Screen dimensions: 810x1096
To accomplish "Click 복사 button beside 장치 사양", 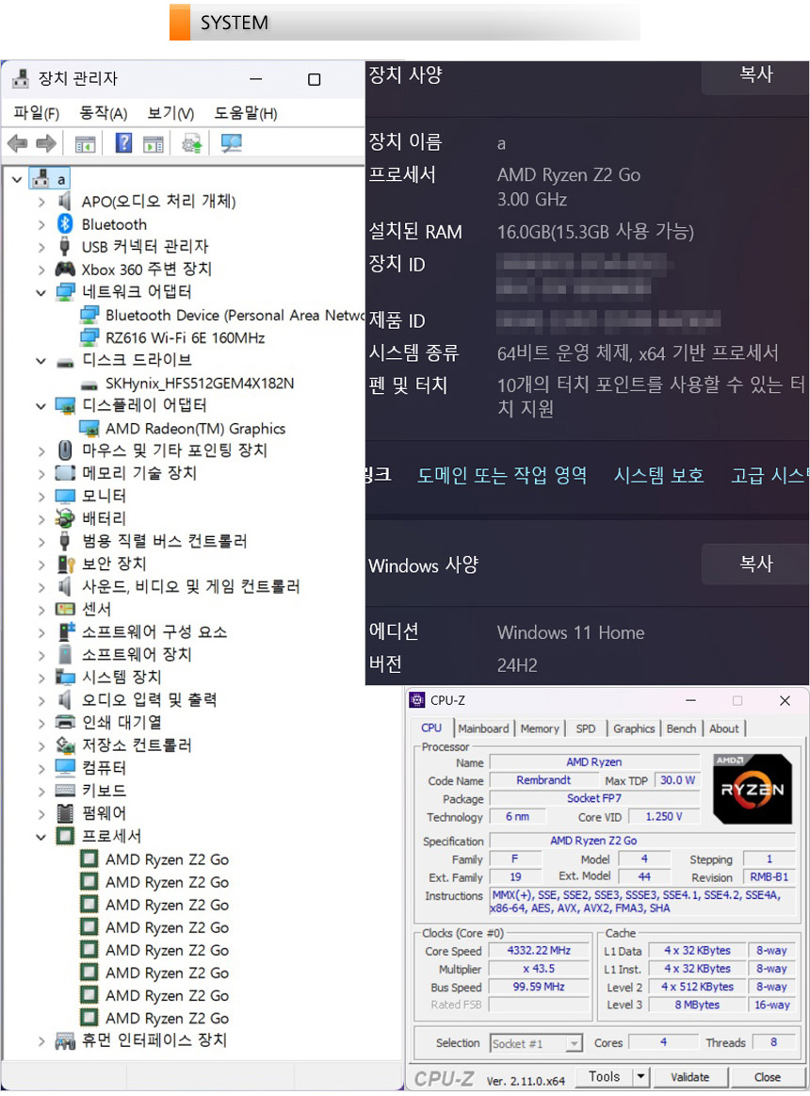I will [x=755, y=75].
